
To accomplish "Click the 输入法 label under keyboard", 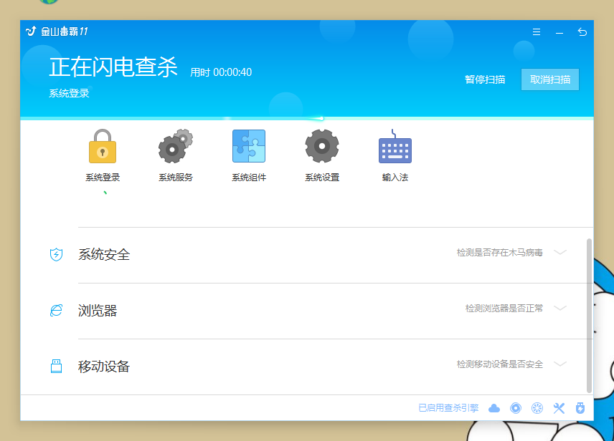I will pos(395,178).
